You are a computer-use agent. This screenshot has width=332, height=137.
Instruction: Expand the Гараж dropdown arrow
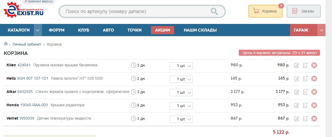tap(321, 30)
